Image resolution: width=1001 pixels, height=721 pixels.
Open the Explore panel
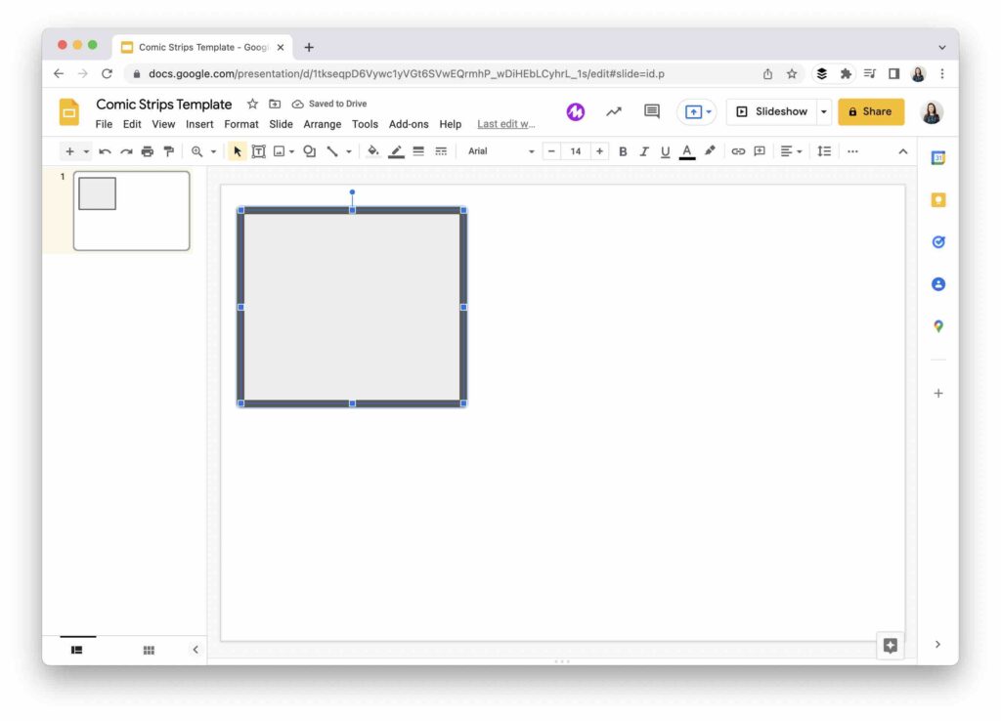(890, 645)
